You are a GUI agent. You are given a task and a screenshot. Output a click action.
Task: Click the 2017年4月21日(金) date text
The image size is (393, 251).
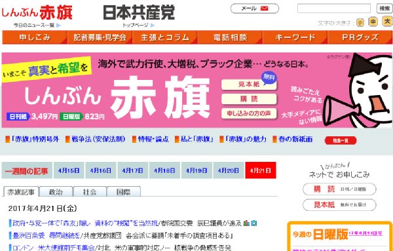(x=43, y=208)
